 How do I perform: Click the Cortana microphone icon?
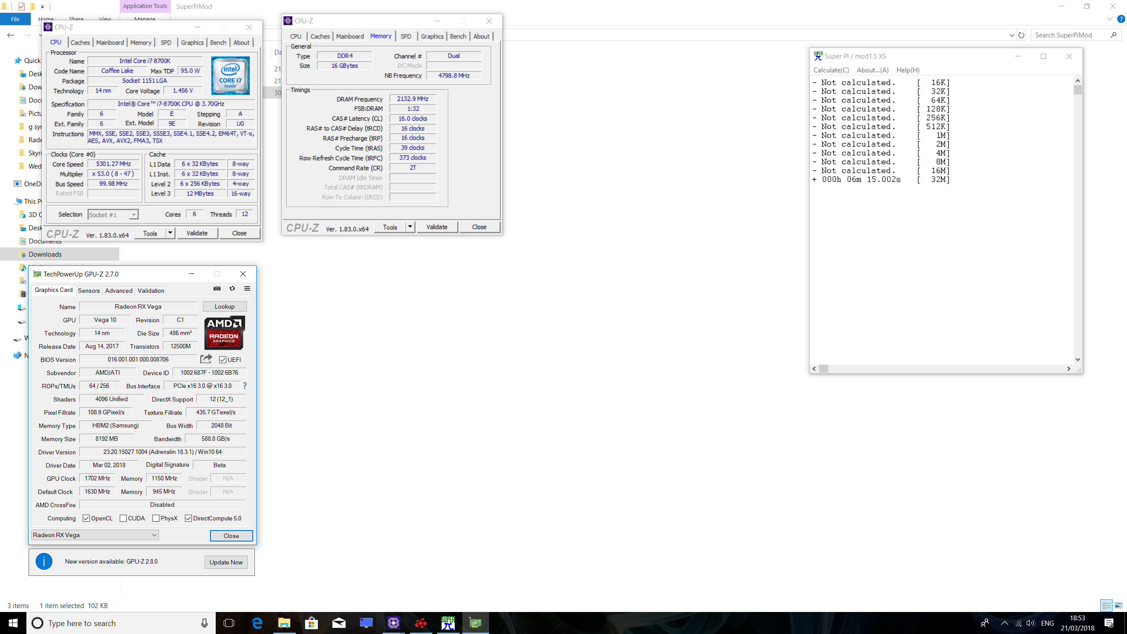click(x=204, y=623)
